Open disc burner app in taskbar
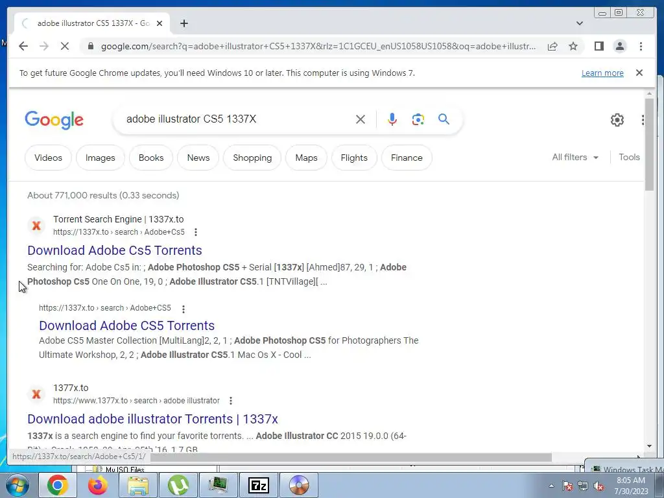 pyautogui.click(x=299, y=485)
